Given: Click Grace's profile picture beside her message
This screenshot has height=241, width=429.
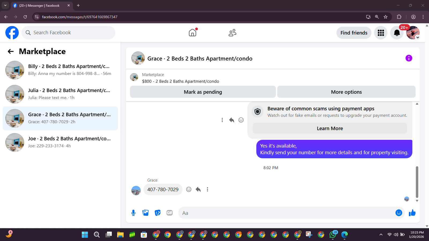Looking at the screenshot, I should click(136, 190).
